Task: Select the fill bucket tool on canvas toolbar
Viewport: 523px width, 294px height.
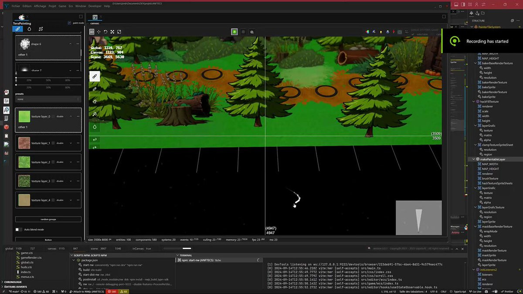Action: (x=95, y=114)
